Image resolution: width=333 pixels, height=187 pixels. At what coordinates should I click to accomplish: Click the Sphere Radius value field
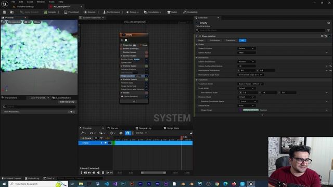[x=246, y=52]
